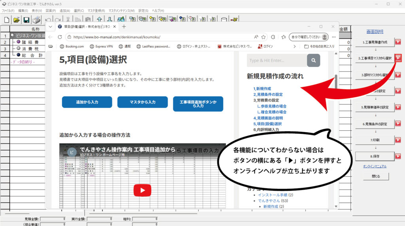
Task: Click the help play icon beside 7.印刷
Action: point(398,140)
